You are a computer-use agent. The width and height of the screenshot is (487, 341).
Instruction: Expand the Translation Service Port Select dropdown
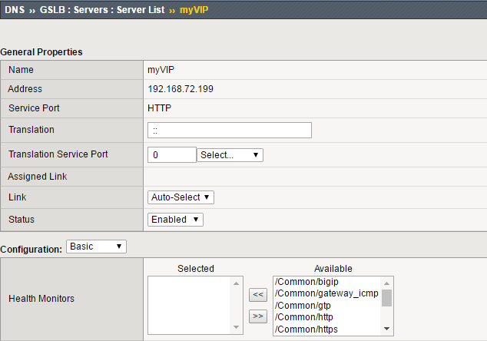coord(230,155)
